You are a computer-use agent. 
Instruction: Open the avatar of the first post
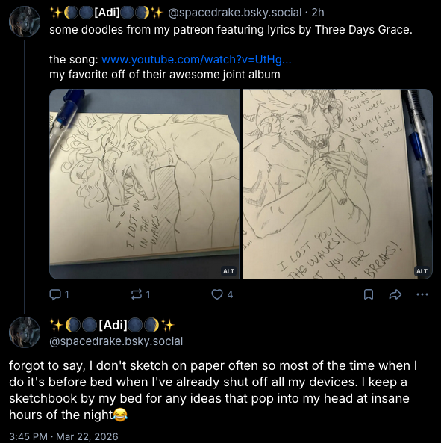click(x=25, y=22)
